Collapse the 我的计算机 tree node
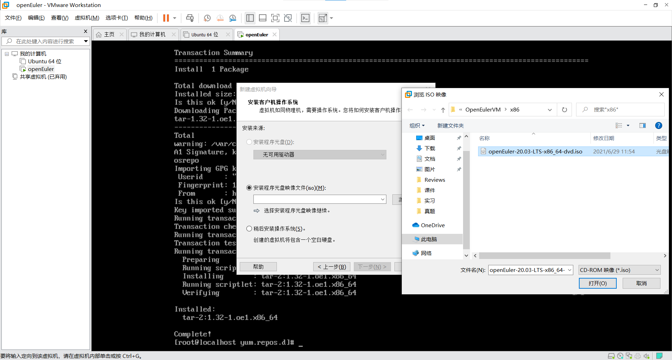 pos(6,53)
